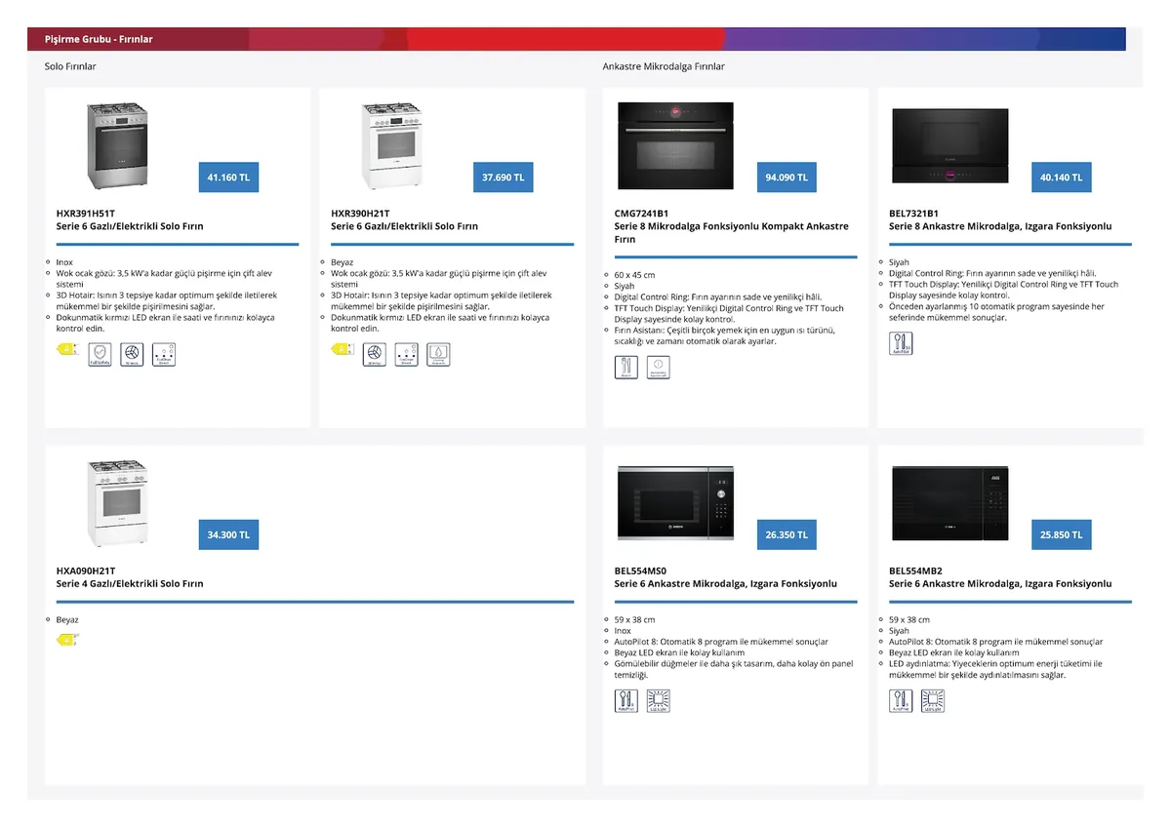Screen dimensions: 1171x827
Task: Click the 3D Hotair icon under HXR390H21T
Action: click(375, 354)
